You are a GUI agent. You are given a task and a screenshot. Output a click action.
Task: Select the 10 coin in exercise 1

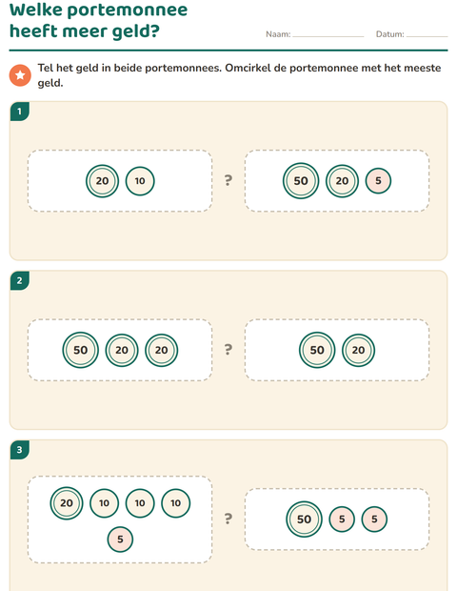(x=140, y=181)
